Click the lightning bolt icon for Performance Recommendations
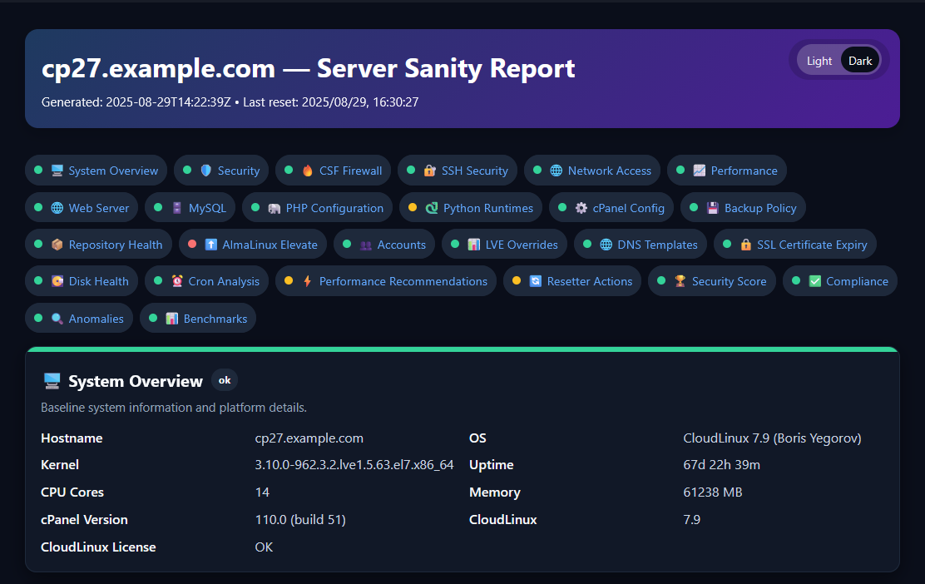This screenshot has height=584, width=925. coord(307,281)
